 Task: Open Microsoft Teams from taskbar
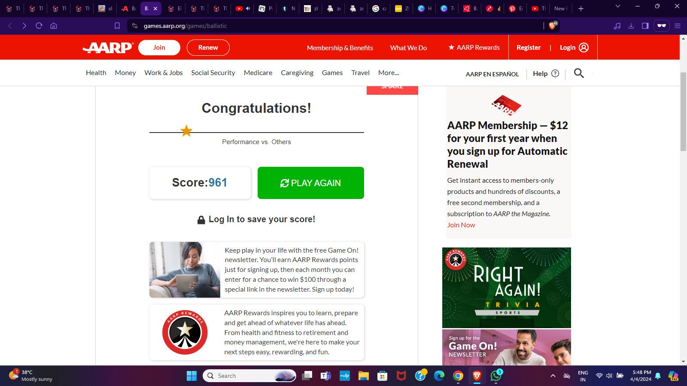point(326,376)
